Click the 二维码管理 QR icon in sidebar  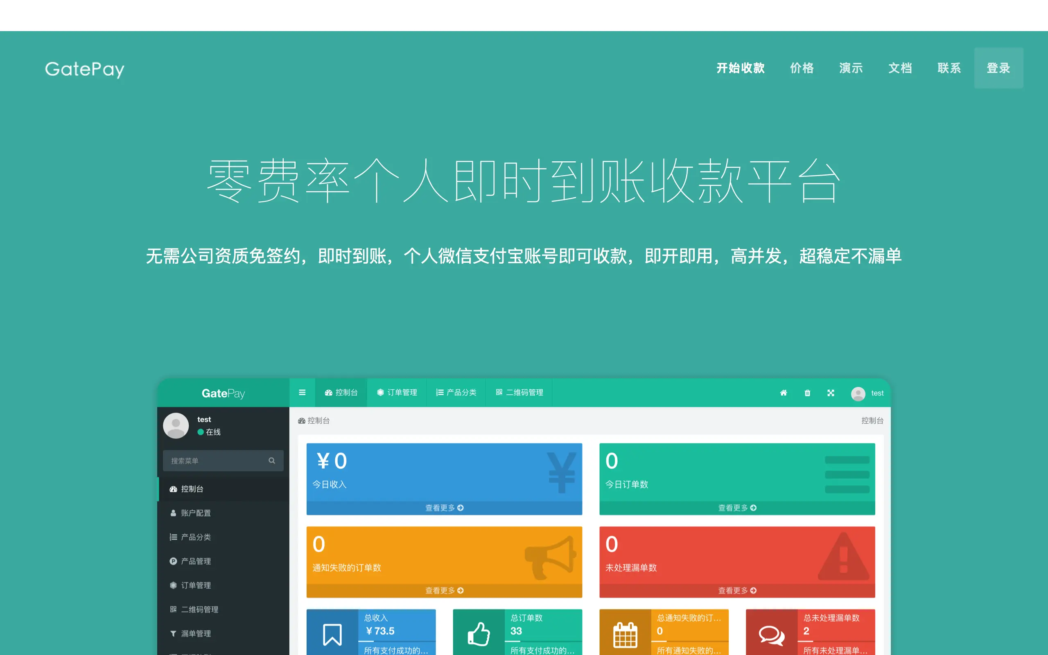173,610
